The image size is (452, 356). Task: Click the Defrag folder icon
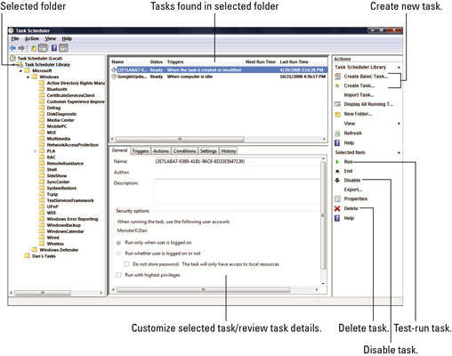[x=42, y=108]
